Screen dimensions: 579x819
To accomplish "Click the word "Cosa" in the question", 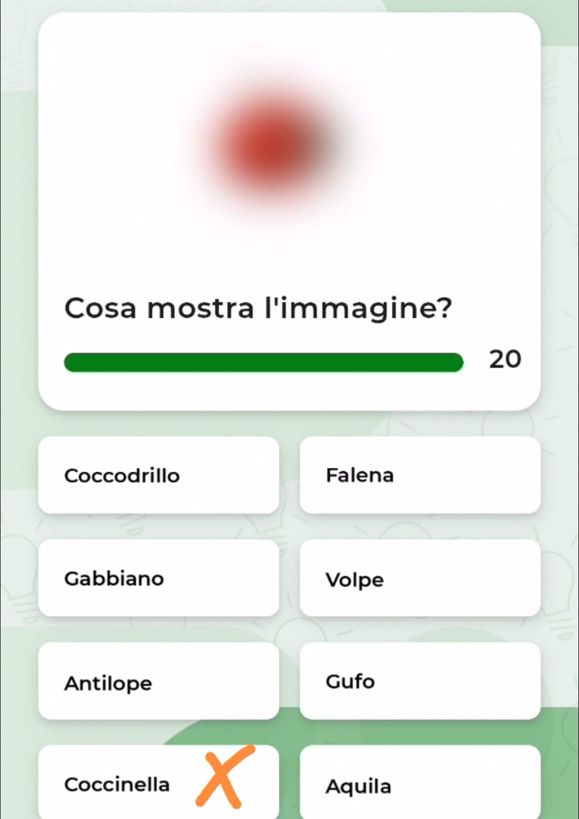I will point(100,309).
